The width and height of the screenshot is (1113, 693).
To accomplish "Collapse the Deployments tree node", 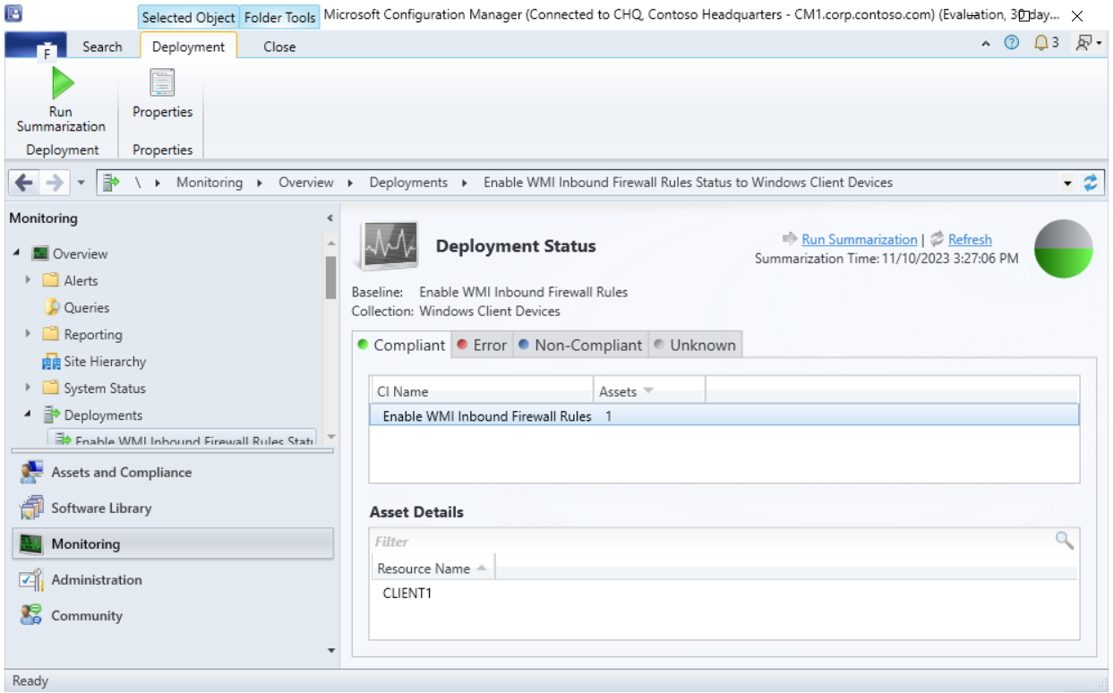I will pyautogui.click(x=29, y=415).
